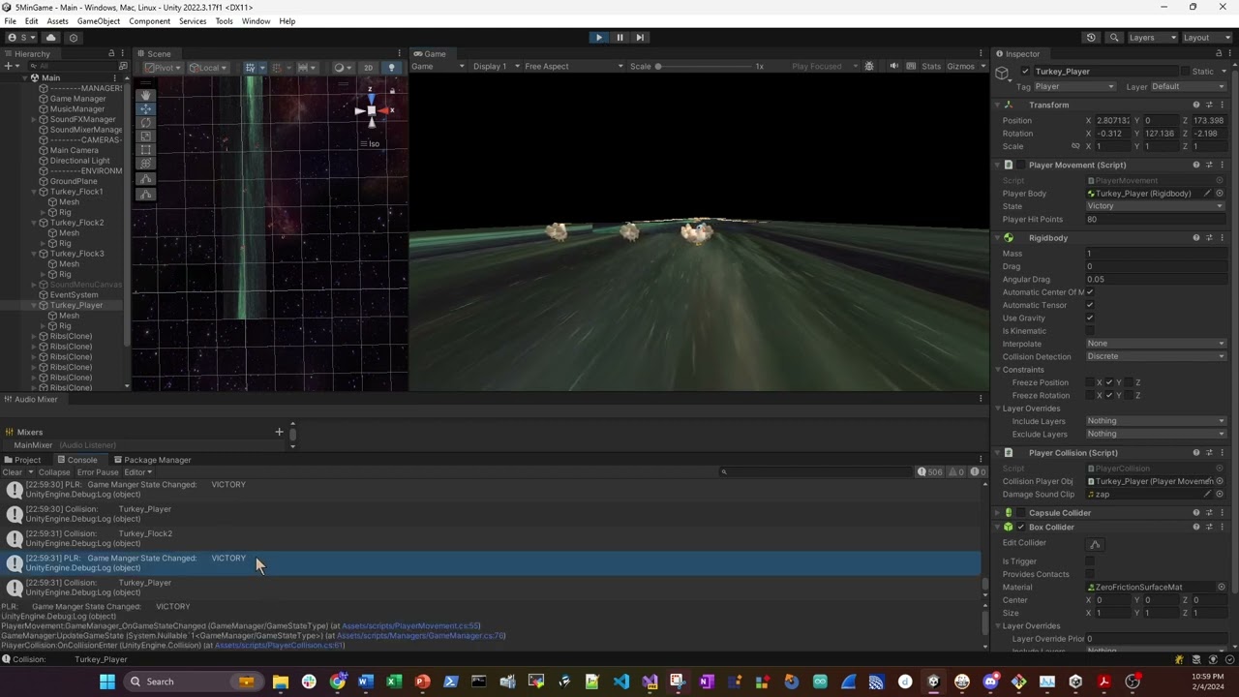The image size is (1239, 697).
Task: Toggle scene lighting lightbulb icon
Action: click(x=392, y=68)
